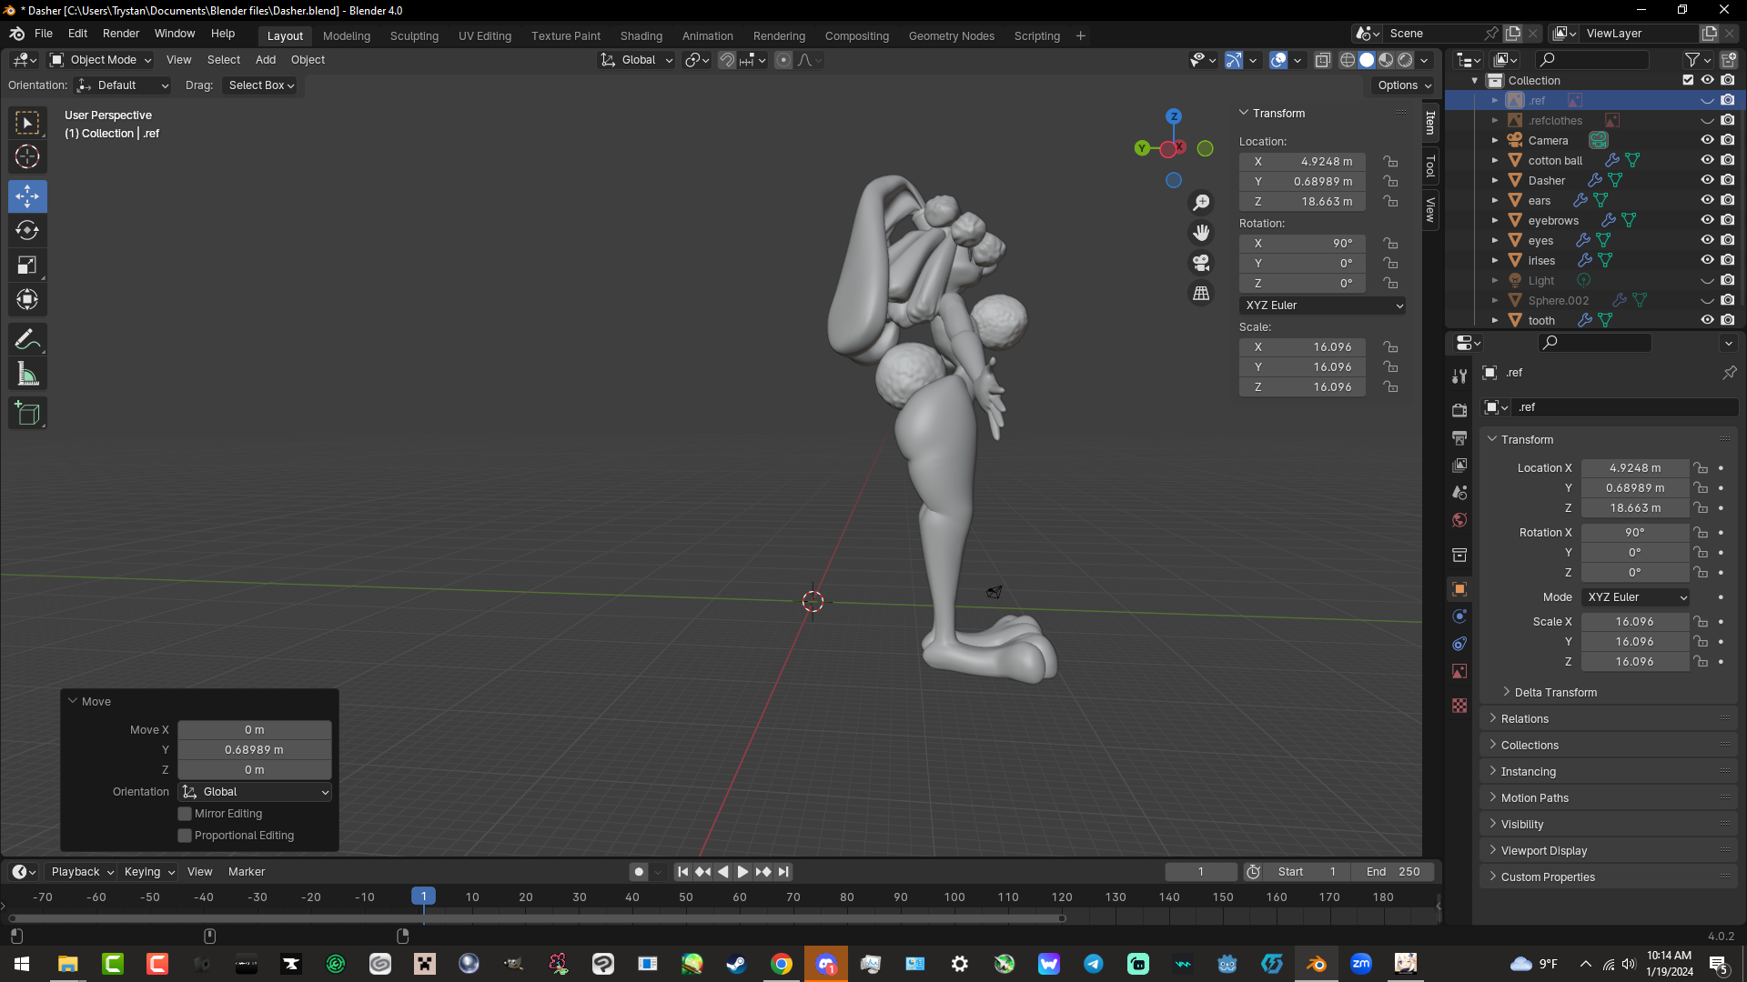Choose the Annotate pencil tool

click(27, 340)
